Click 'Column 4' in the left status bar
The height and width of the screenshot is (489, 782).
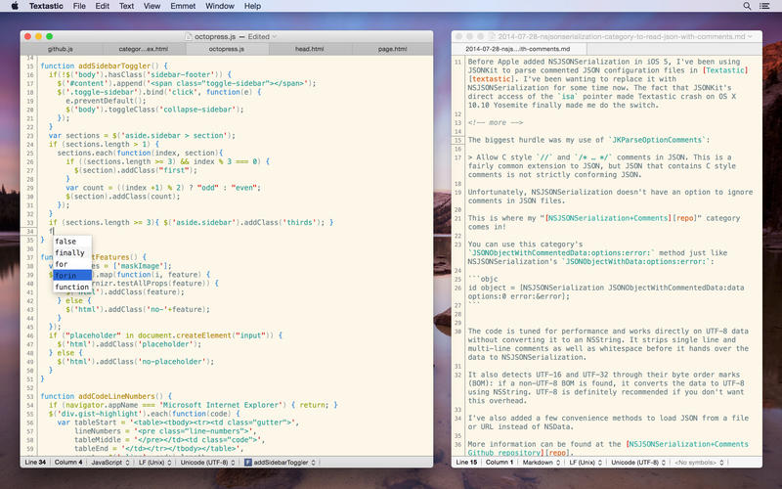[x=68, y=463]
